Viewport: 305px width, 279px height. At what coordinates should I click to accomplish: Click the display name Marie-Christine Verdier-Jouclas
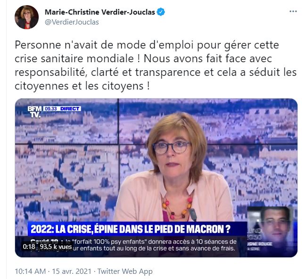(100, 12)
